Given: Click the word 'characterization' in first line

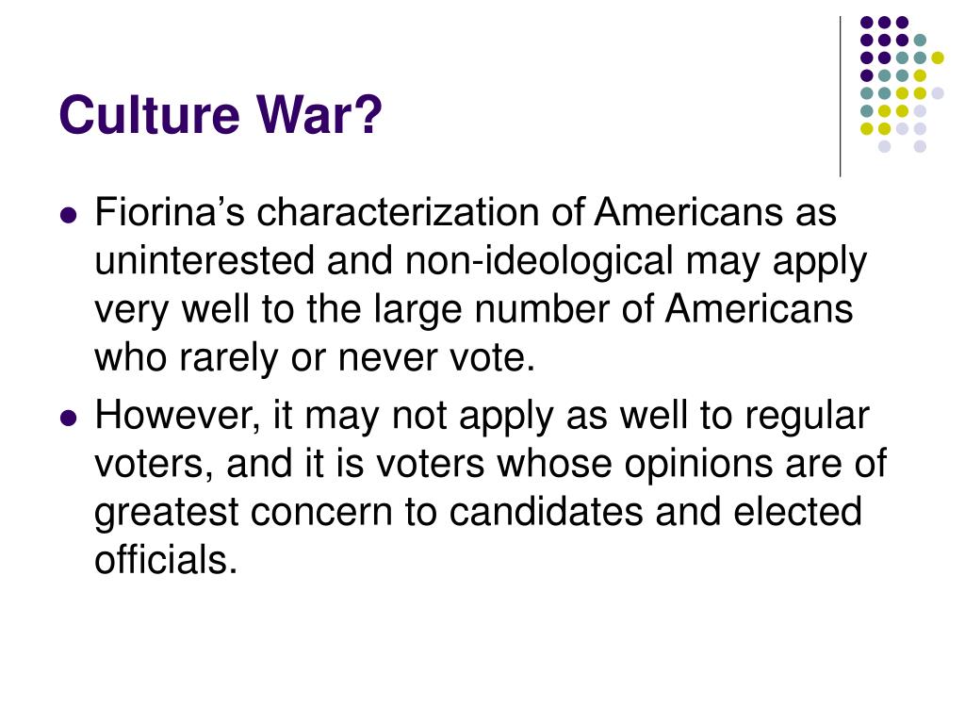Looking at the screenshot, I should coord(399,212).
